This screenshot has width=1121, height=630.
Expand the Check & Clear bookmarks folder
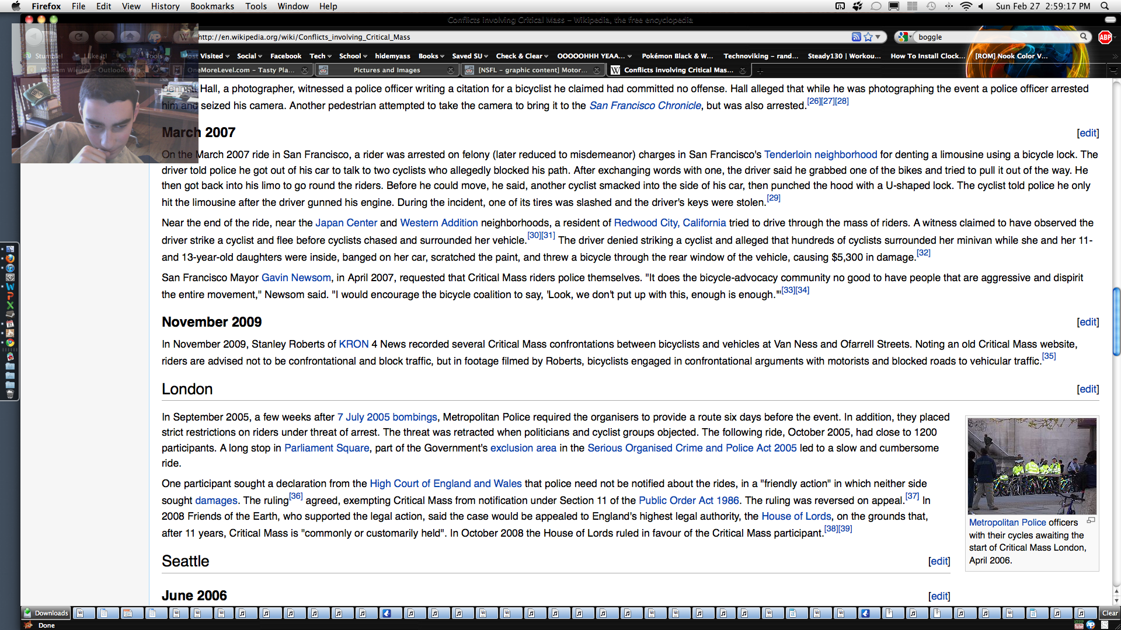(x=522, y=56)
